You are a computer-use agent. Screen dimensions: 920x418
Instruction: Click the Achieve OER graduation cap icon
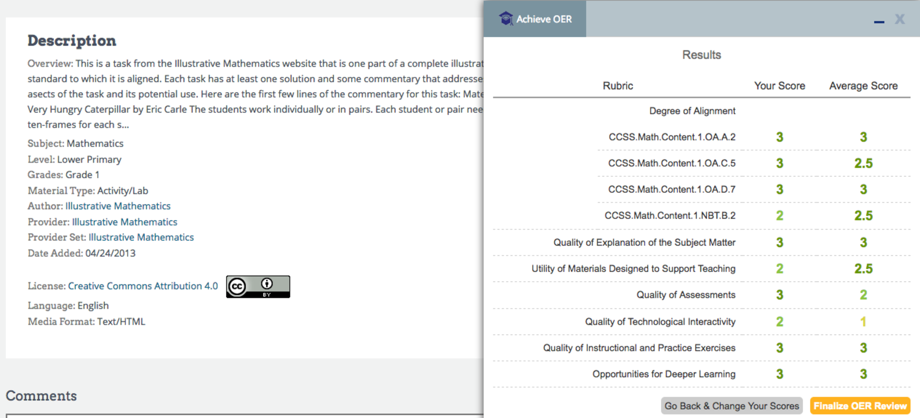point(506,19)
